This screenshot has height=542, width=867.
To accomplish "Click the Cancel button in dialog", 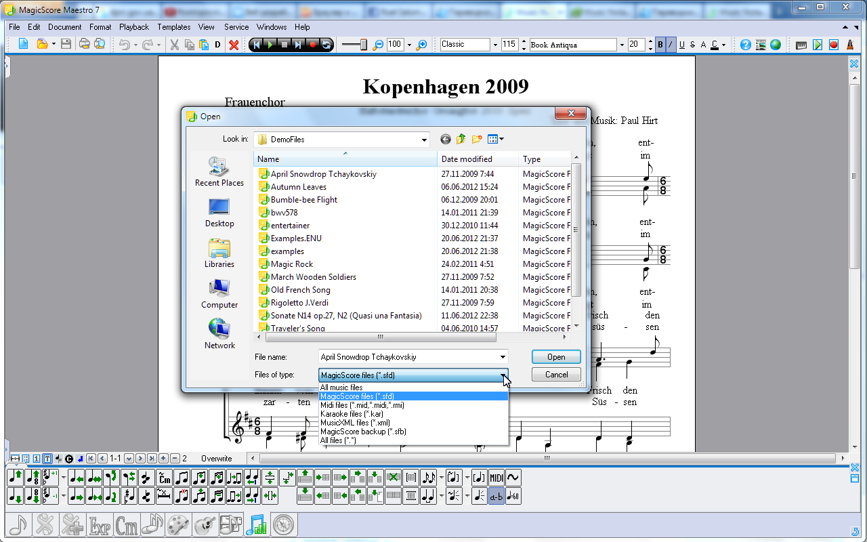I will point(556,375).
